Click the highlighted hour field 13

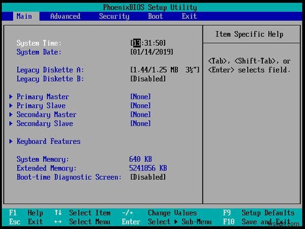pyautogui.click(x=137, y=43)
